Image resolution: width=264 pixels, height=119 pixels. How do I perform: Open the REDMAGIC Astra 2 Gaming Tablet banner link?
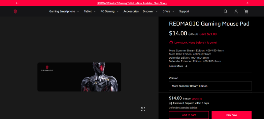pos(132,3)
